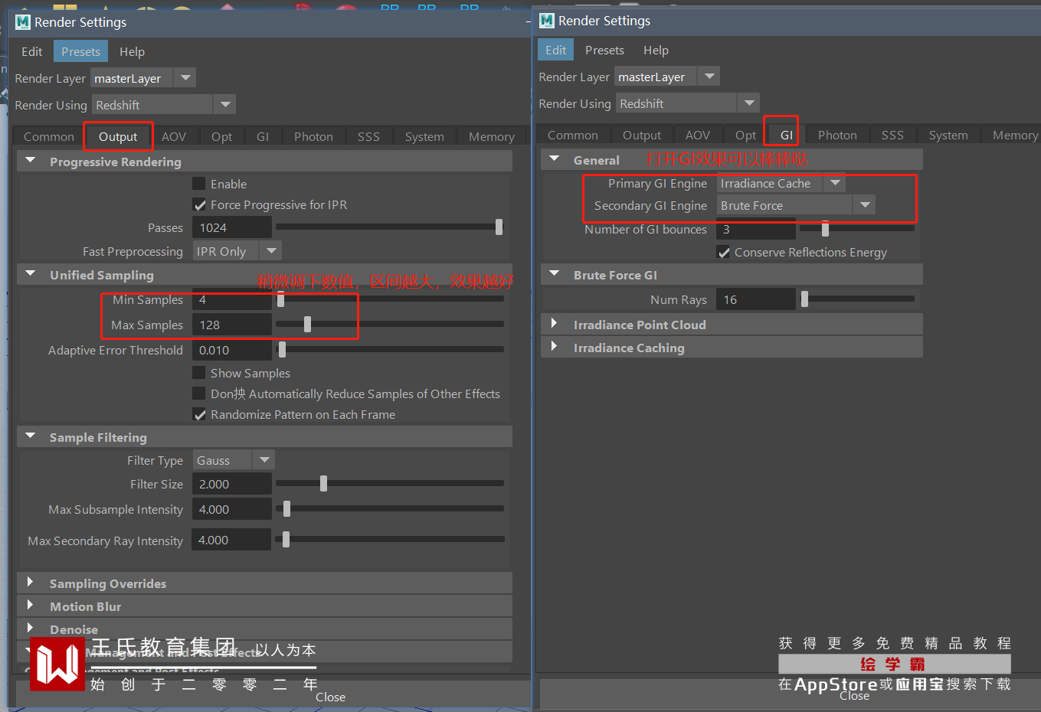Click the Passes value field
The height and width of the screenshot is (712, 1041).
[x=232, y=227]
